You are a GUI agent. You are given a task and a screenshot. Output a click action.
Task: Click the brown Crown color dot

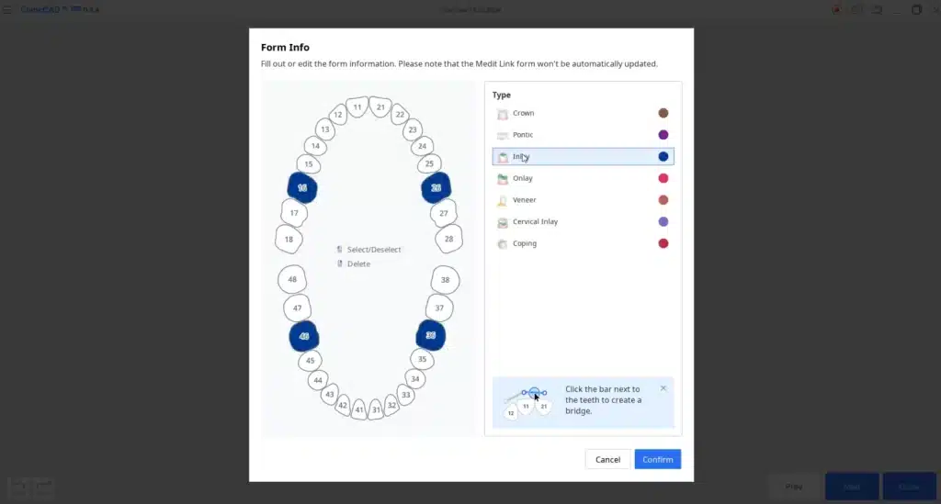(x=663, y=113)
